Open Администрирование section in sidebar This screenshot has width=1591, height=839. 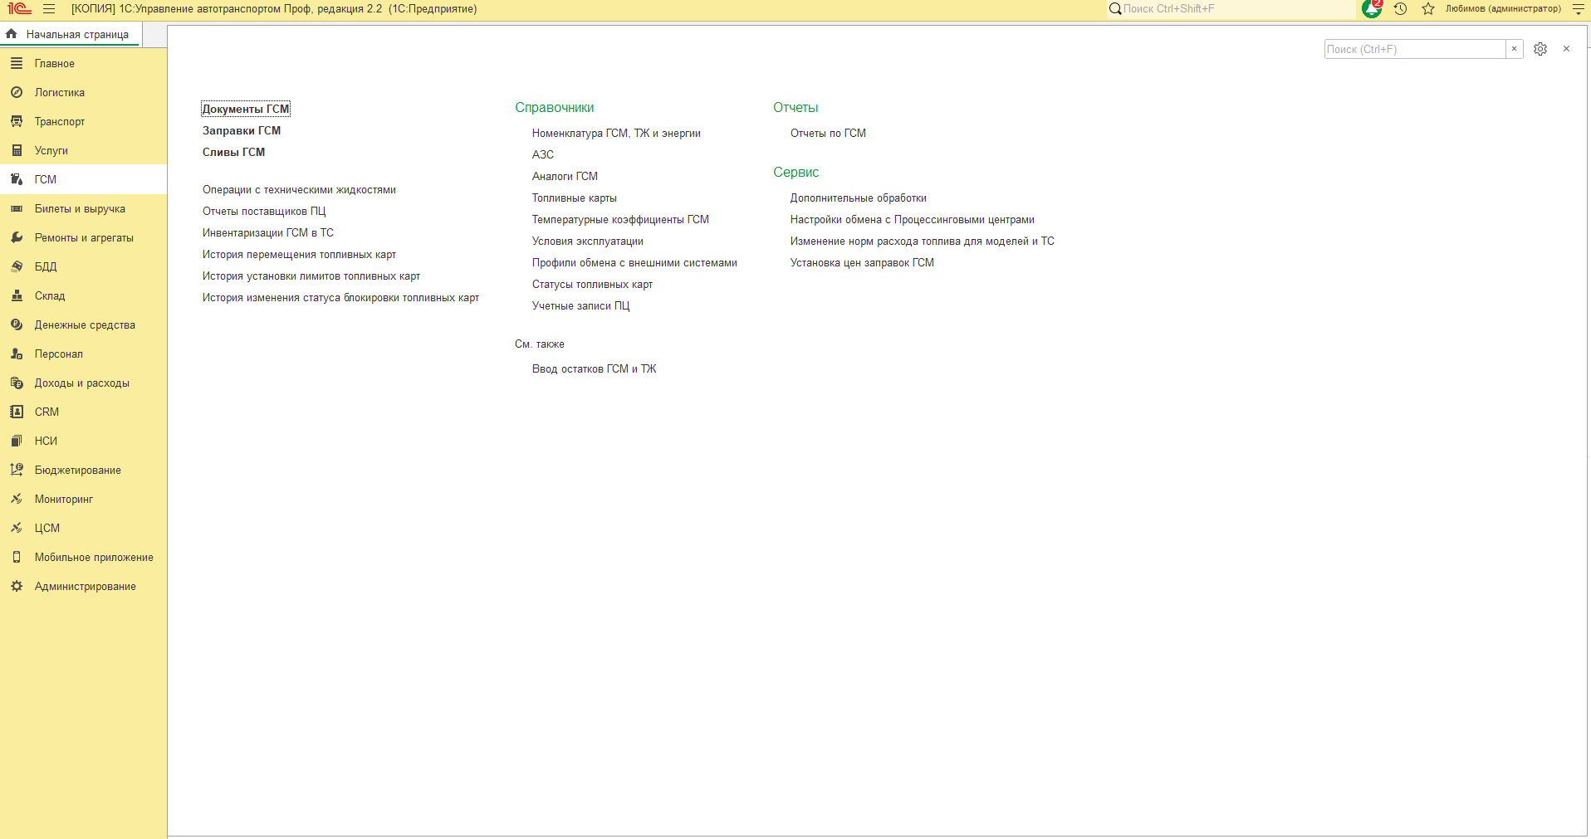click(x=83, y=586)
